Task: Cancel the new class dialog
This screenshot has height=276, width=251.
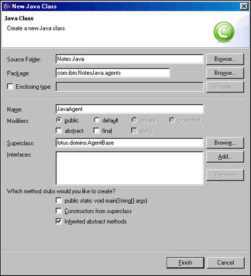Action: [226, 263]
